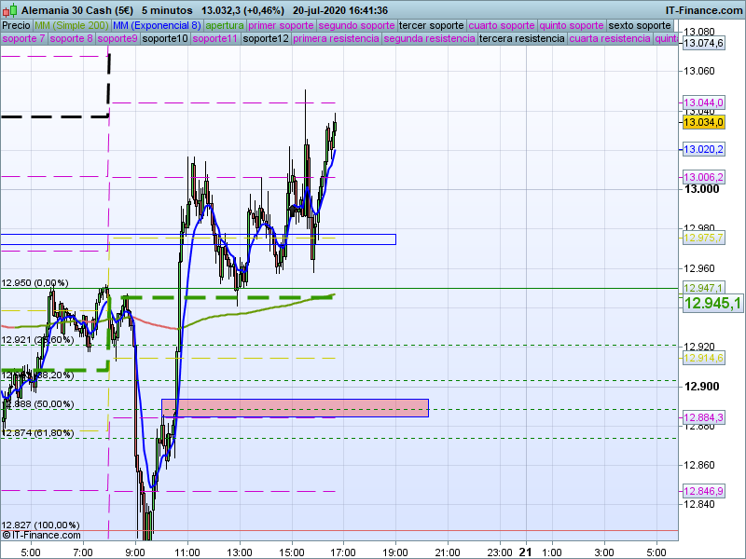Click the 3:00 time axis label

point(604,552)
